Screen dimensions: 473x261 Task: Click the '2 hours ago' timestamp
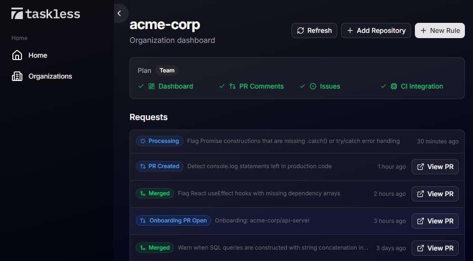[390, 194]
